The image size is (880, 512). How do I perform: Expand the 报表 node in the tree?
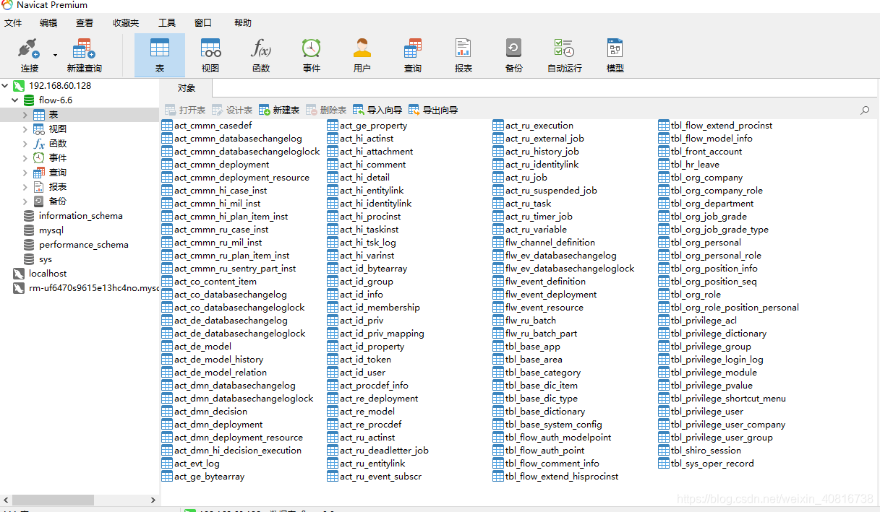[25, 187]
